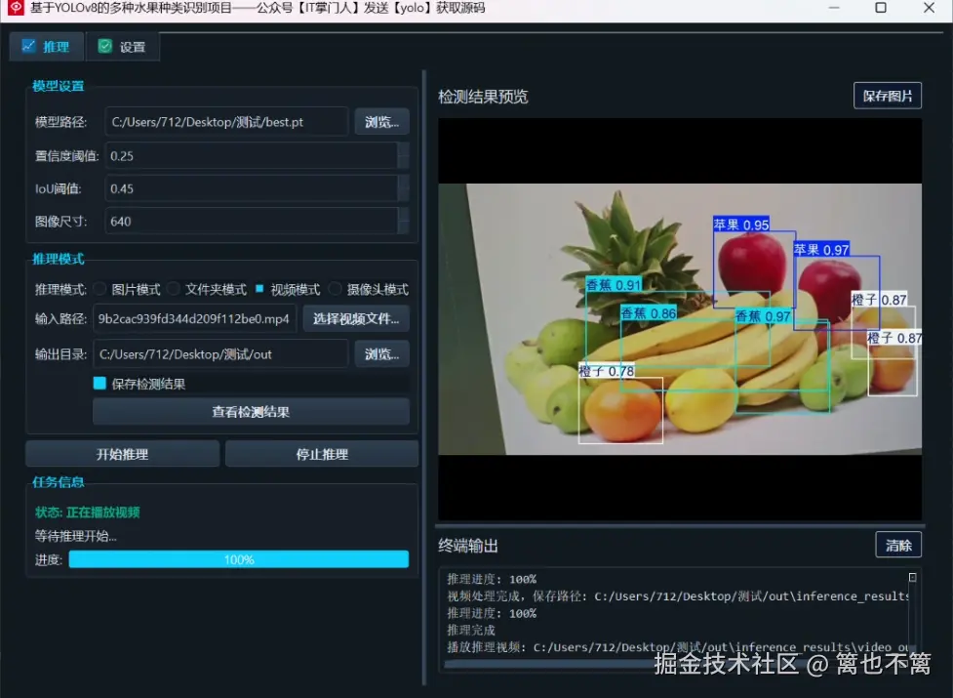The width and height of the screenshot is (953, 698).
Task: Maximize the application window
Action: (x=880, y=8)
